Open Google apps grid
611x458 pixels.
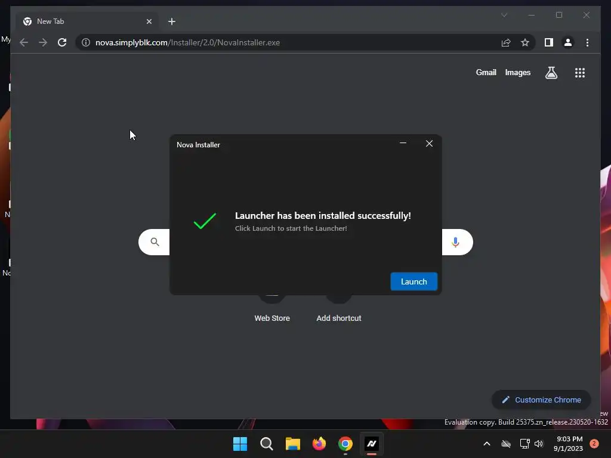pyautogui.click(x=580, y=72)
